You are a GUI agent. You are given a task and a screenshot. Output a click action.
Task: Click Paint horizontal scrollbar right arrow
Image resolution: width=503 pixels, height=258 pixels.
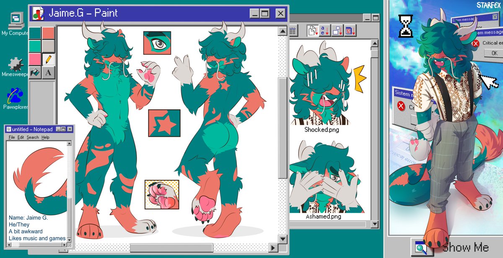273,248
